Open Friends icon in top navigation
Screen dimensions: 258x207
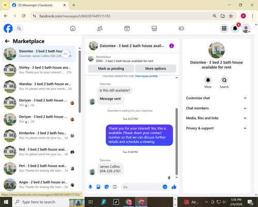click(100, 28)
